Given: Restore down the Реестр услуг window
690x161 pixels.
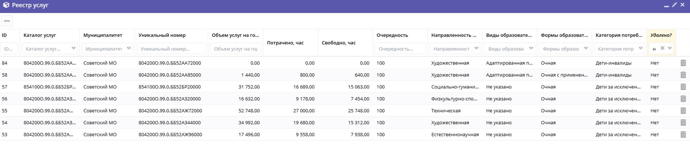Looking at the screenshot, I should pos(675,5).
